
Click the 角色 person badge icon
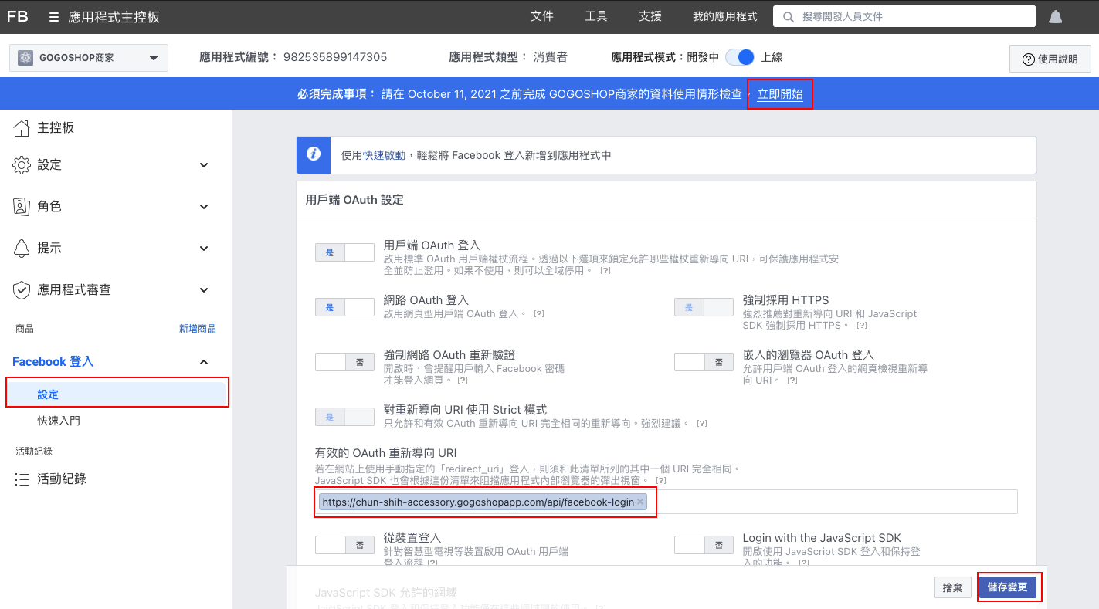click(22, 206)
